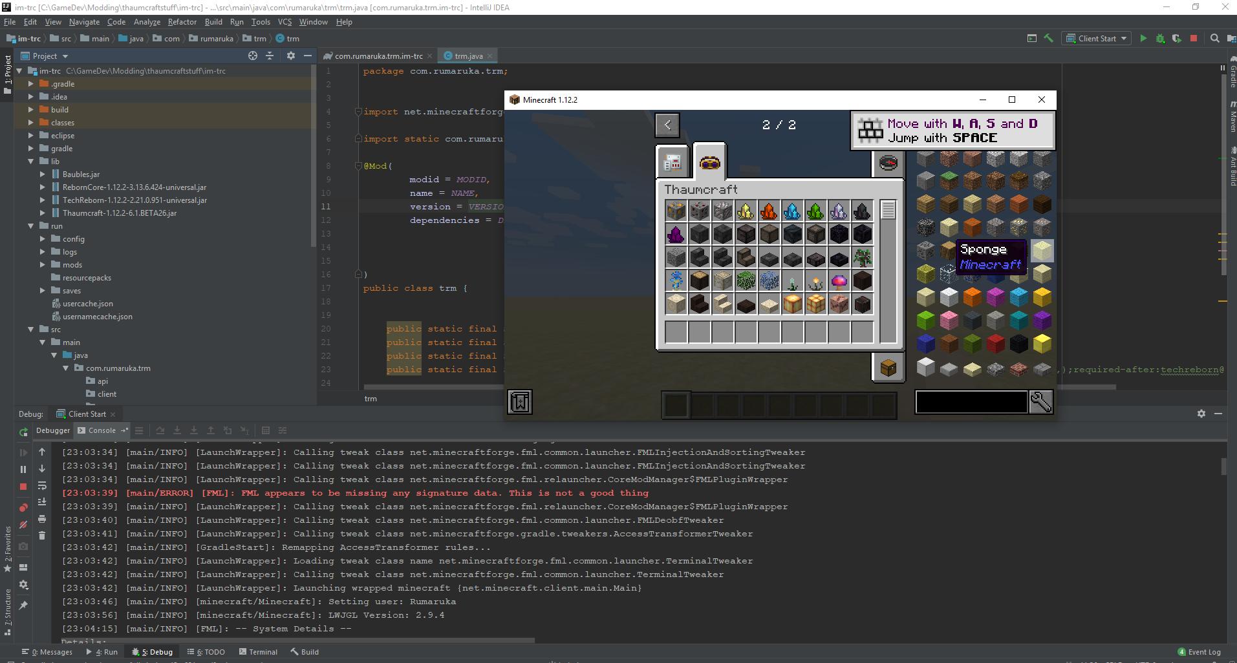
Task: Click the console vertical scrollbar
Action: tap(1223, 467)
